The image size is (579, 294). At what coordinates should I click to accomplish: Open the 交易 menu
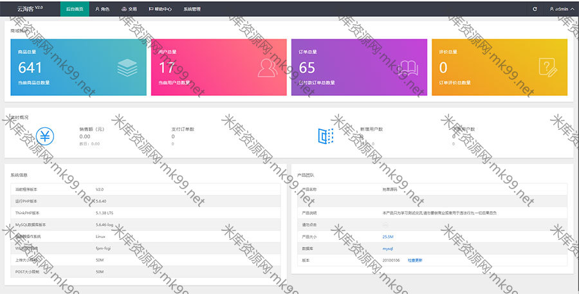pos(129,9)
